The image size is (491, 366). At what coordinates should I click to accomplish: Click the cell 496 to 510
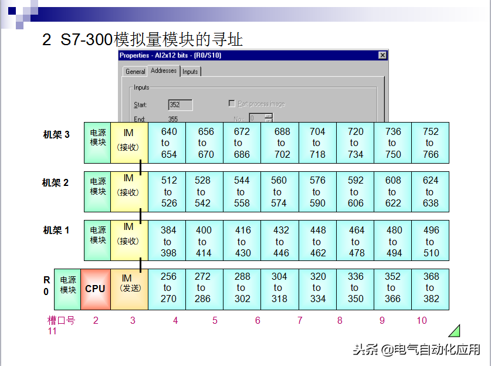pos(431,240)
